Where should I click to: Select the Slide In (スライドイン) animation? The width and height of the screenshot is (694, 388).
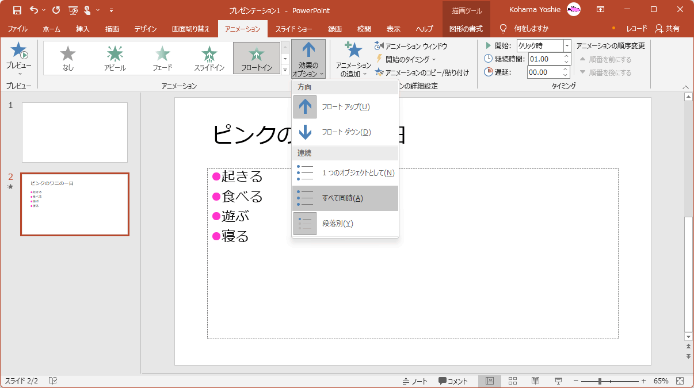click(209, 58)
